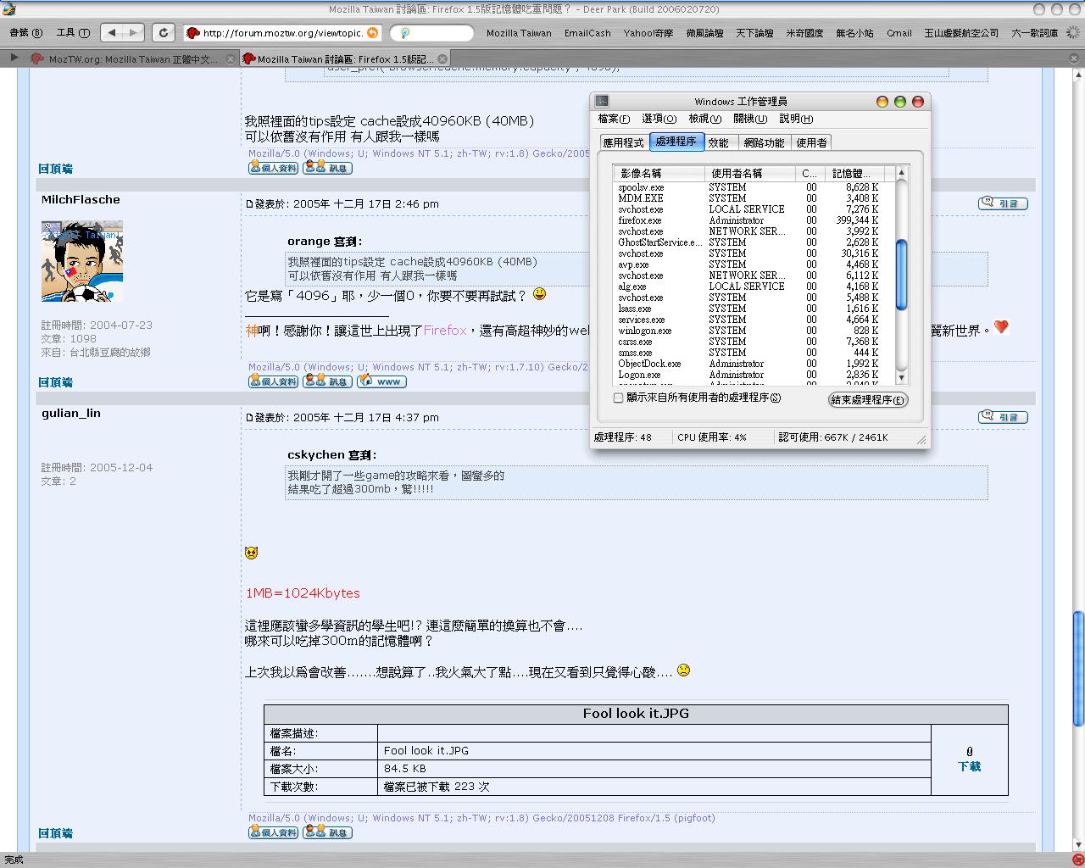Expand the tab list arrow at left
Viewport: 1085px width, 868px height.
click(14, 58)
